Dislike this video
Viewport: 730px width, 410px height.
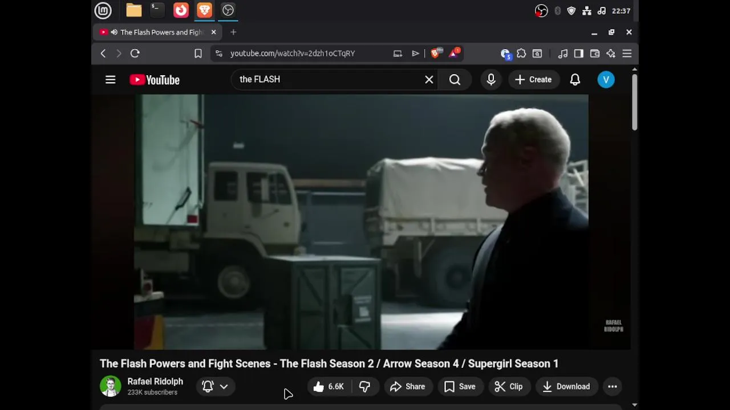tap(364, 387)
